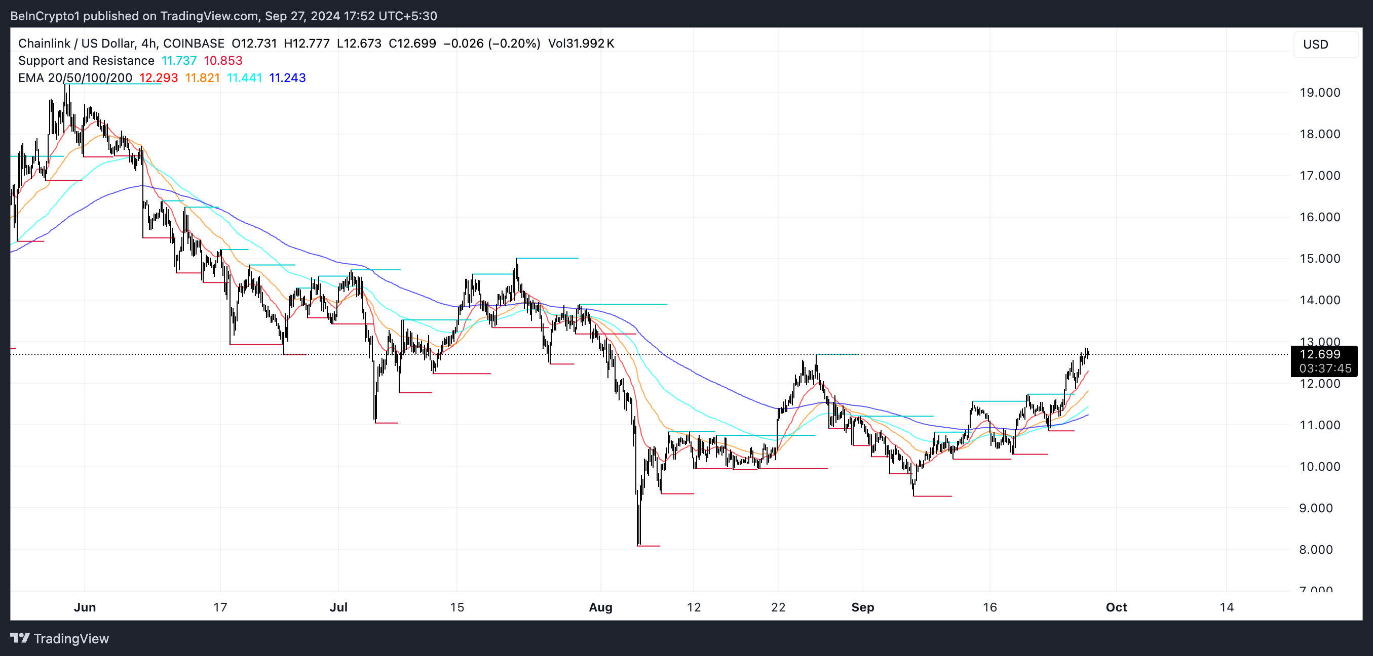The height and width of the screenshot is (656, 1373).
Task: Click the Support and Resistance indicator label
Action: 86,61
